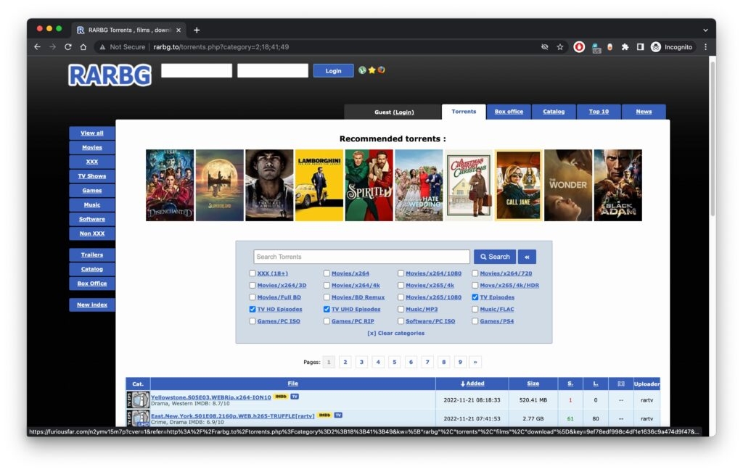The height and width of the screenshot is (472, 743).
Task: Open Trailers in sidebar
Action: [92, 254]
